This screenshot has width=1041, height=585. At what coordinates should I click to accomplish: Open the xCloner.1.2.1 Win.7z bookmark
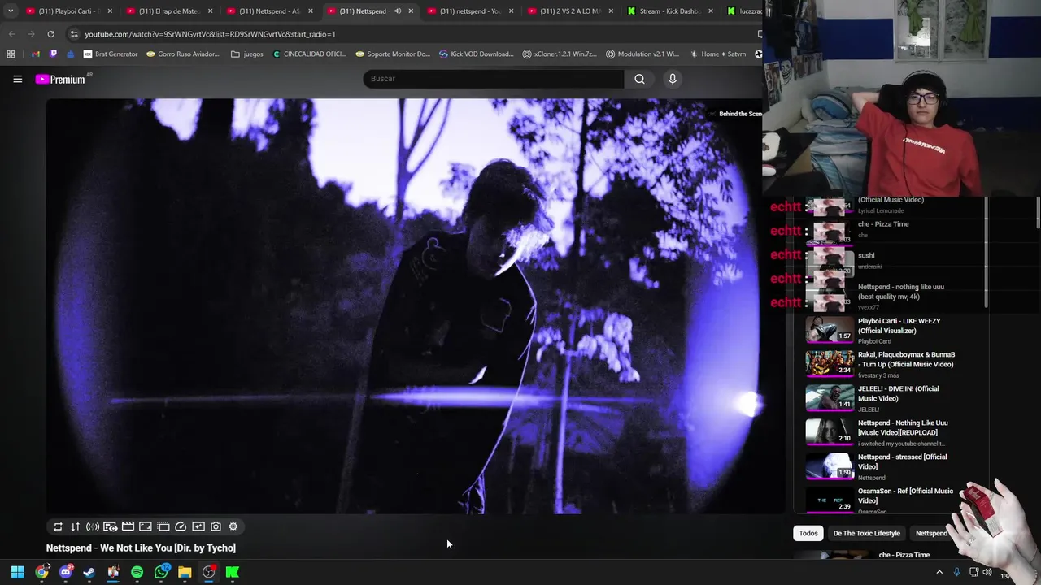click(x=560, y=54)
